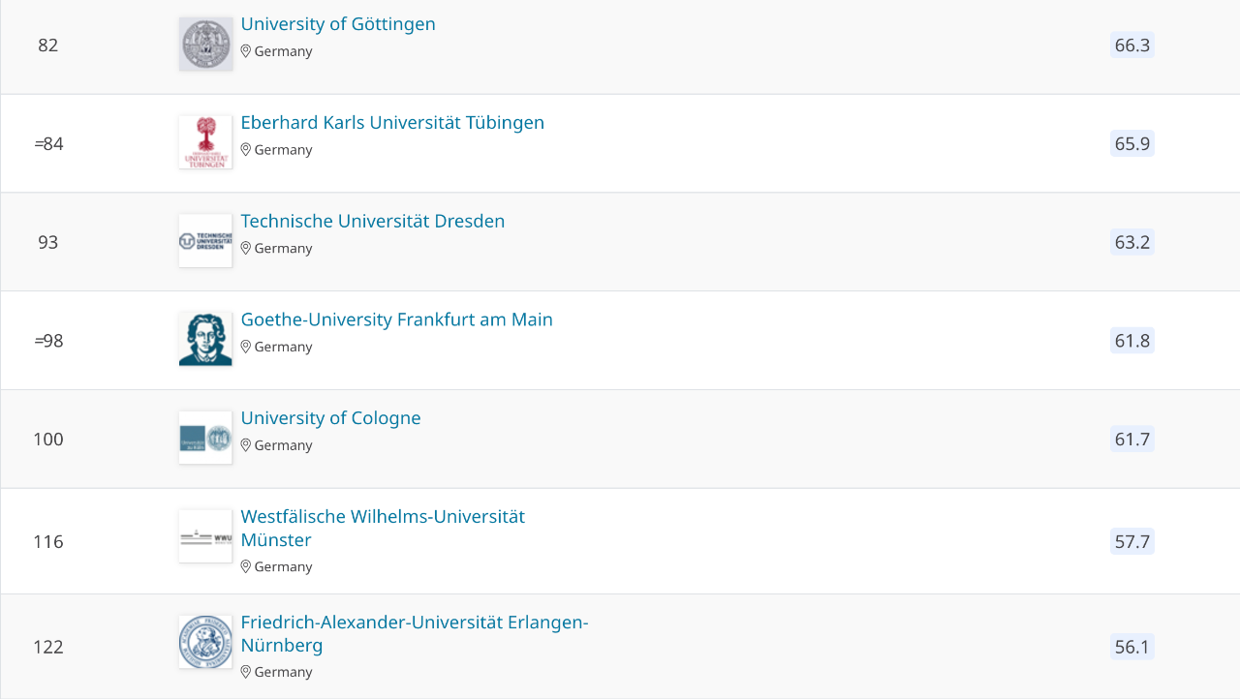The image size is (1240, 699).
Task: Click the 66.3 score badge
Action: tap(1132, 46)
